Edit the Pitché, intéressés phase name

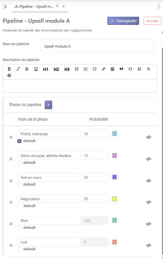[x=48, y=134]
